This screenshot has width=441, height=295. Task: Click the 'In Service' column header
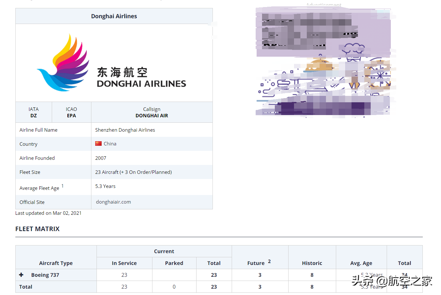[x=124, y=263]
